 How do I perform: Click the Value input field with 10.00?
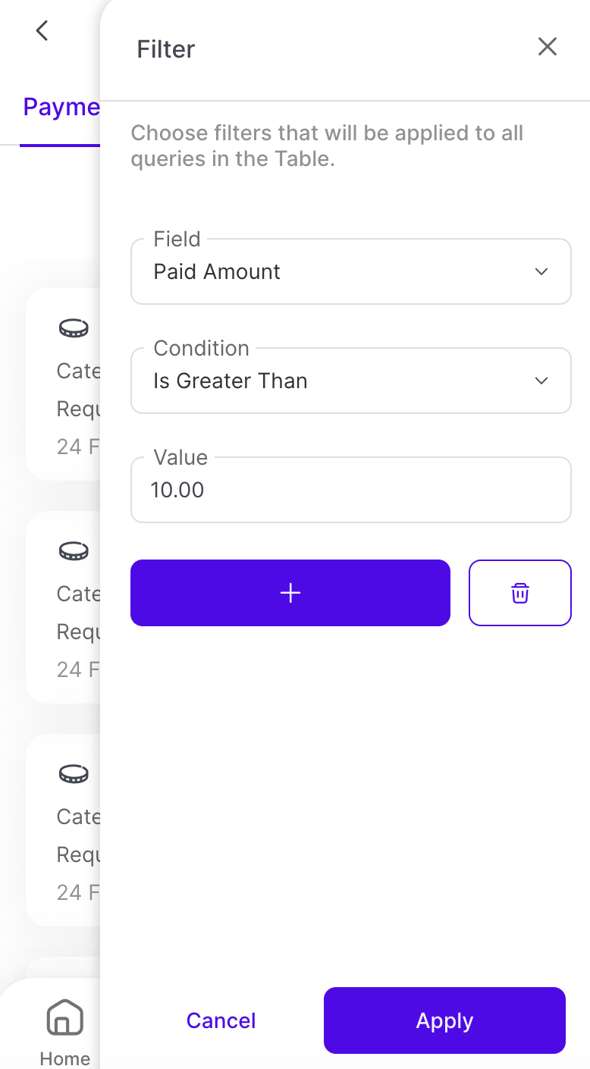pos(350,491)
